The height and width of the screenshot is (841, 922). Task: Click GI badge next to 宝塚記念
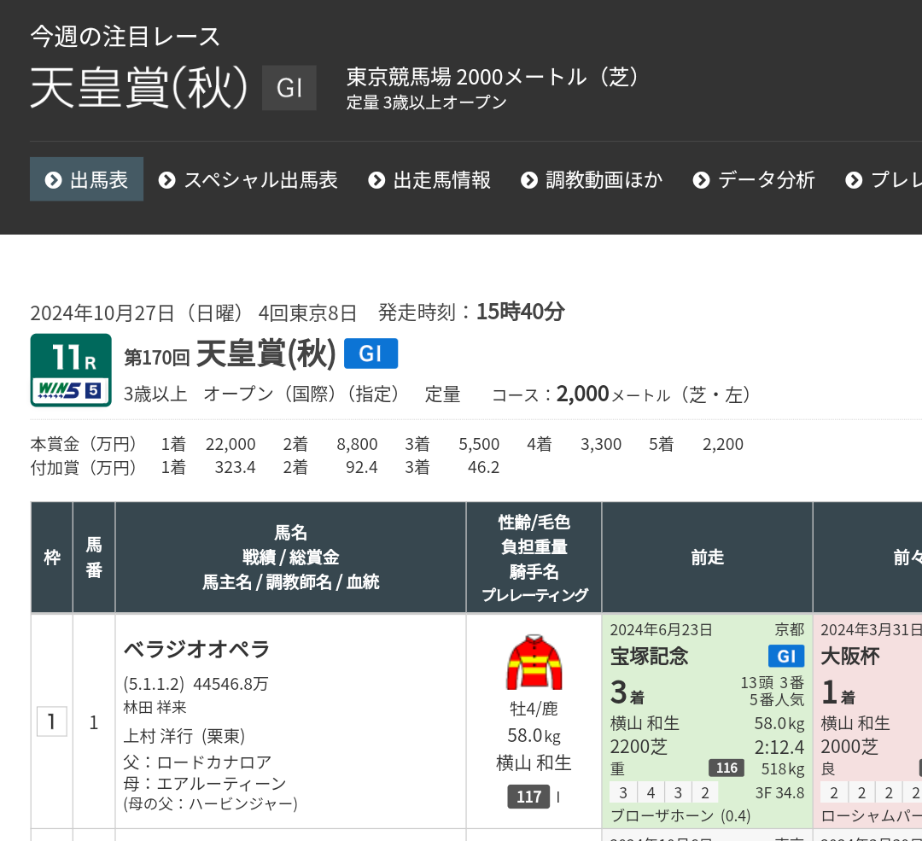tap(785, 656)
